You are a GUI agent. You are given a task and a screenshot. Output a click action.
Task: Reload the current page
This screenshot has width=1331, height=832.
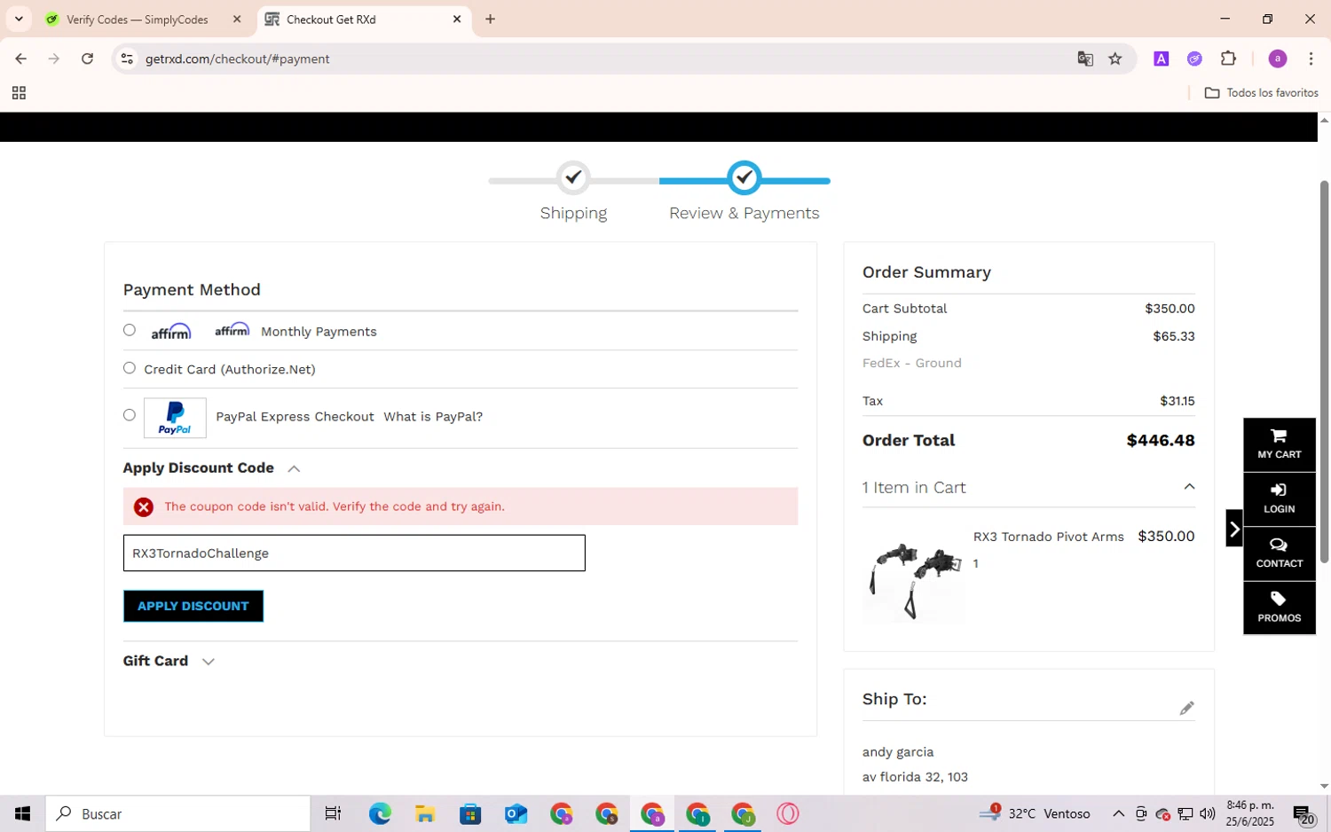pos(87,59)
